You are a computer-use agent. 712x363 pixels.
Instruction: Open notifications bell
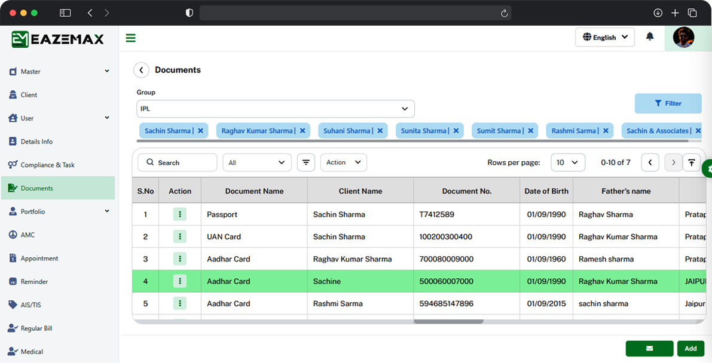click(650, 37)
